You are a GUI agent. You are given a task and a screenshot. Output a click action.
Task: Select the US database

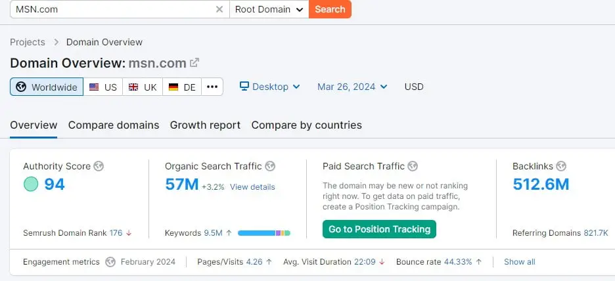(102, 87)
